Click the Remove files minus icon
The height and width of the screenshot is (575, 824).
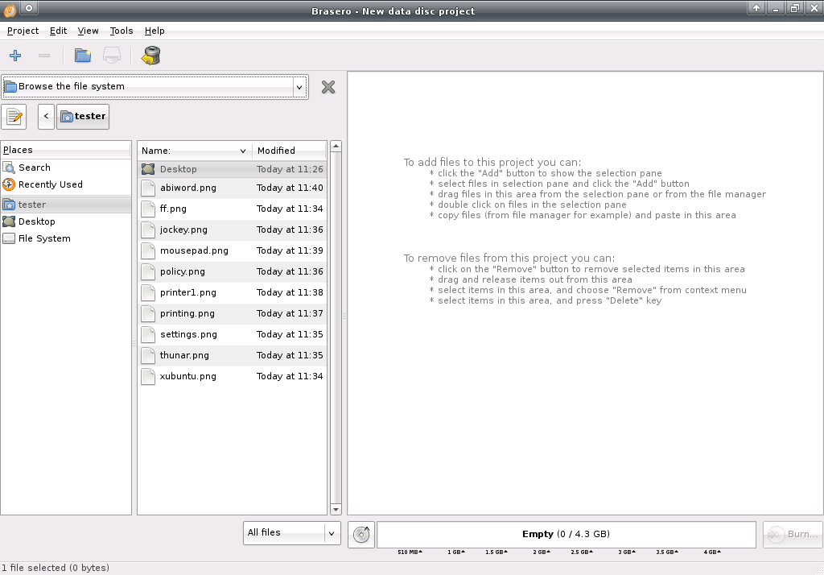(x=44, y=56)
